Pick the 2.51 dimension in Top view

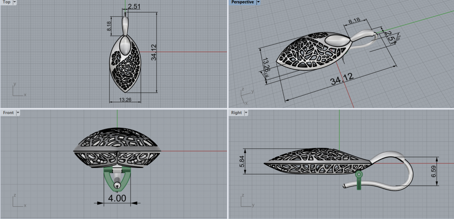pos(135,6)
